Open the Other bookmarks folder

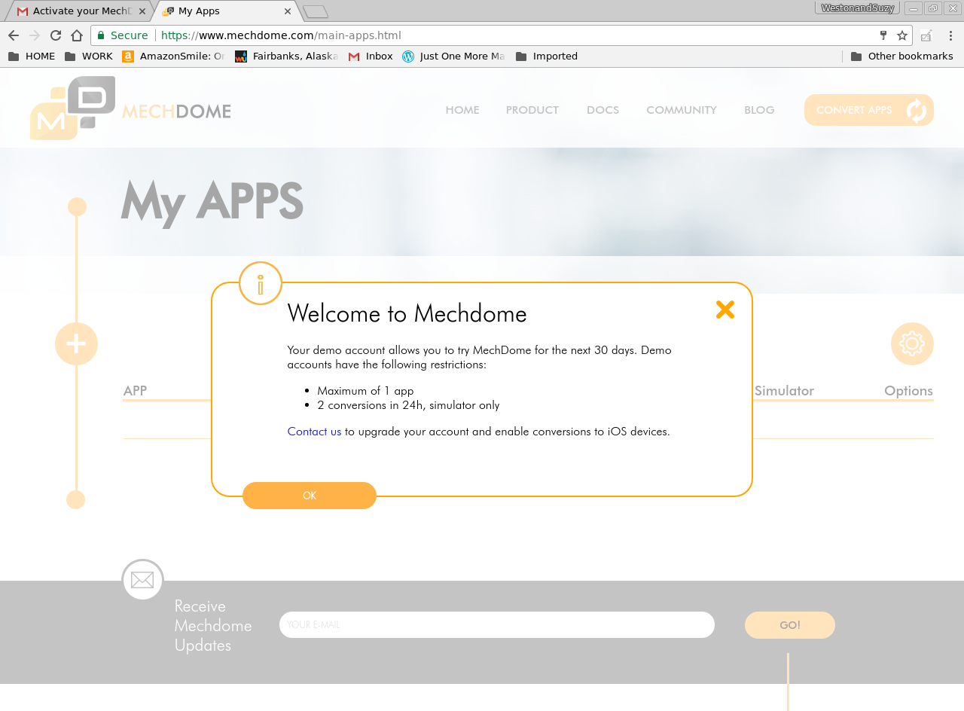click(901, 56)
